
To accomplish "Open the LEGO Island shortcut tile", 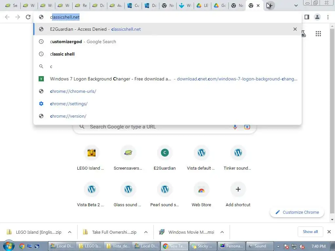I will (x=92, y=158).
